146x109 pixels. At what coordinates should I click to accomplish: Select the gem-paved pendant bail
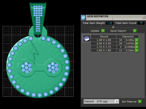point(38,18)
